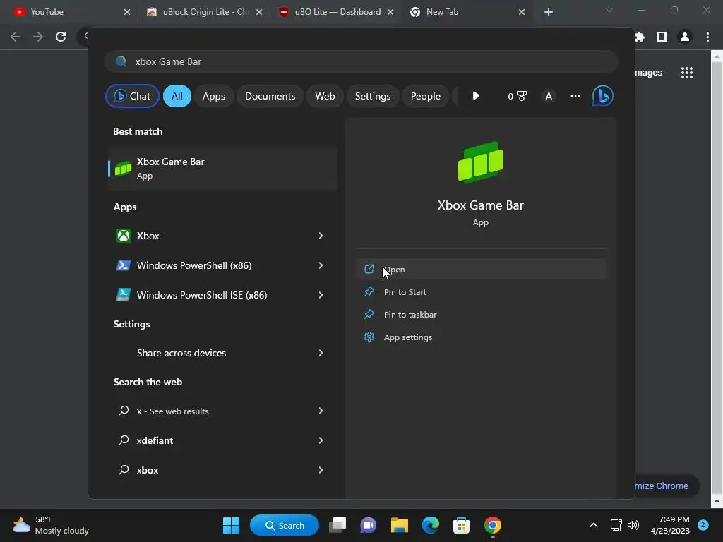723x542 pixels.
Task: Pin Xbox Game Bar to Start
Action: (480, 291)
